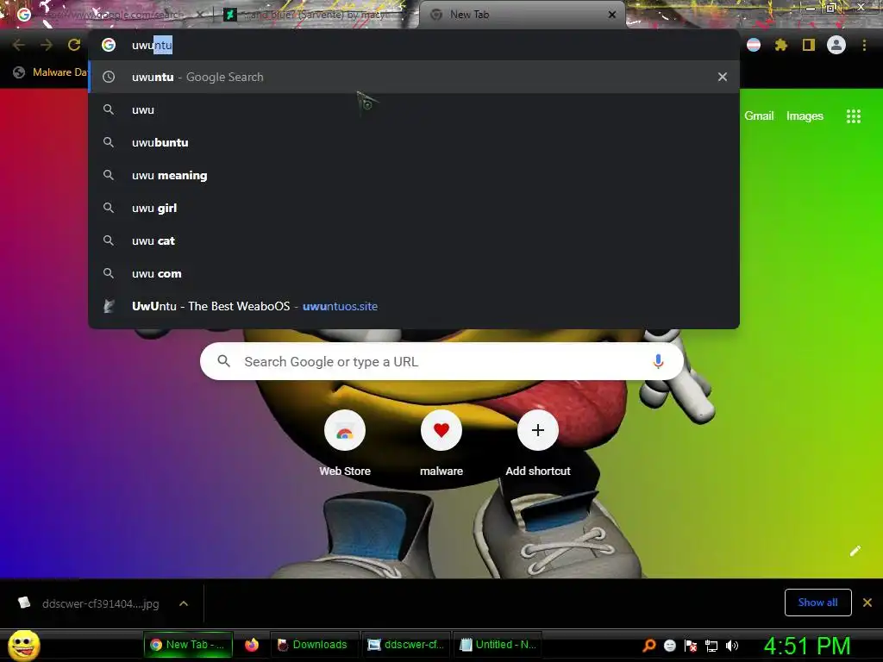
Task: Reload the page with refresh icon
Action: pos(74,45)
